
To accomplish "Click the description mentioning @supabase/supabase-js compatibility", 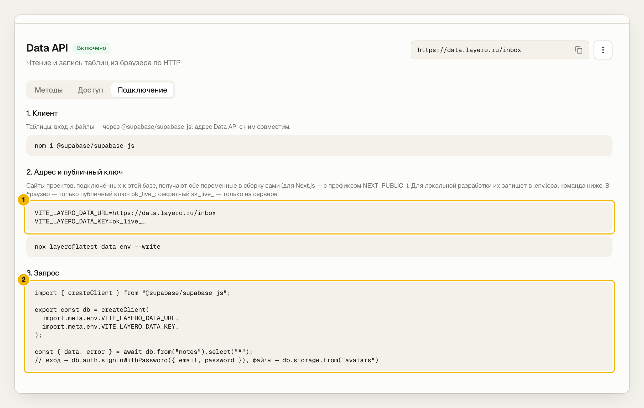I will pos(158,127).
